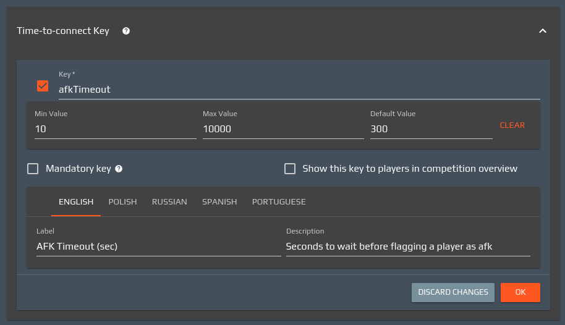Screen dimensions: 565x325
Task: Check Show this key to players option
Action: coord(290,169)
